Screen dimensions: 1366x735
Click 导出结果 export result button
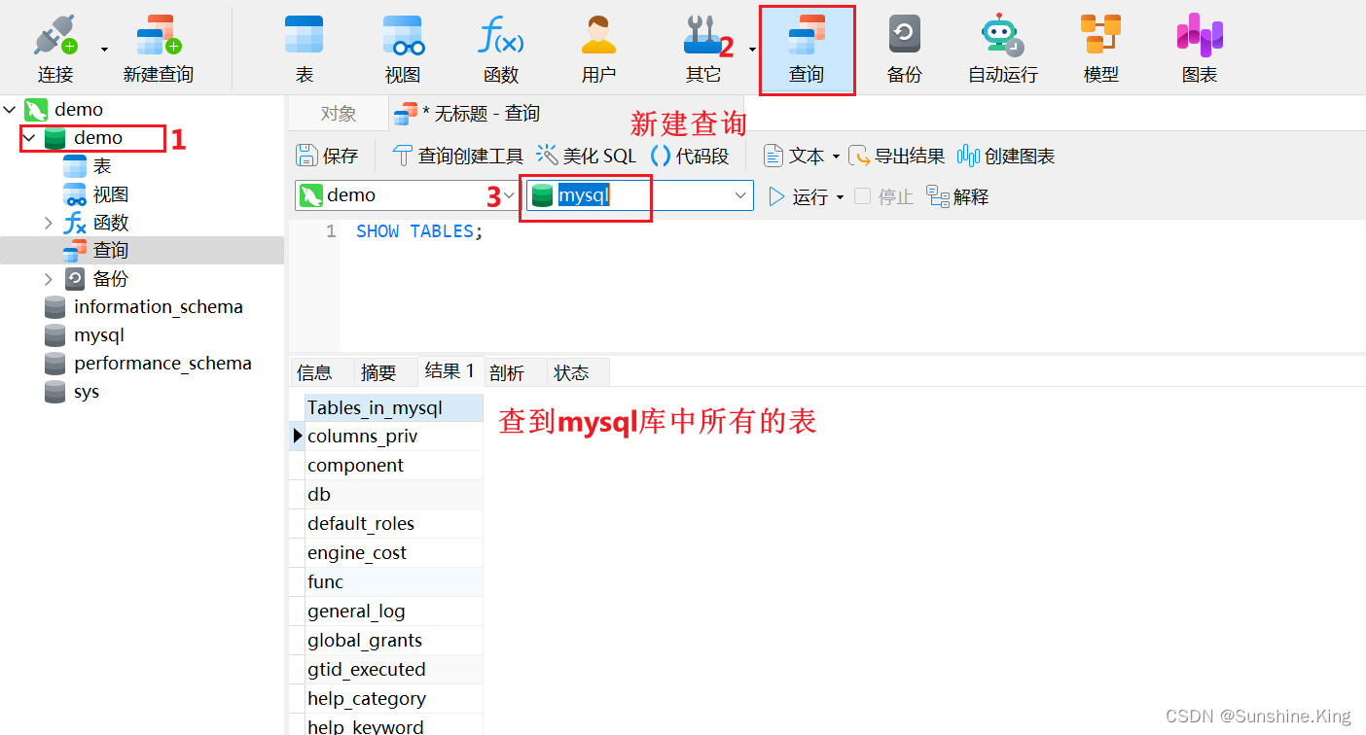pyautogui.click(x=896, y=156)
